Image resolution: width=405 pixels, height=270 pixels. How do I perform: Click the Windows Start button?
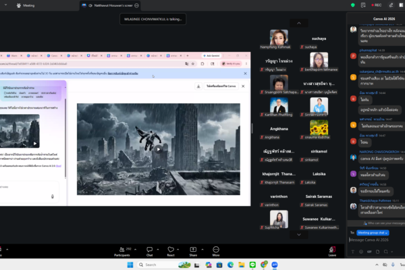[130, 265]
